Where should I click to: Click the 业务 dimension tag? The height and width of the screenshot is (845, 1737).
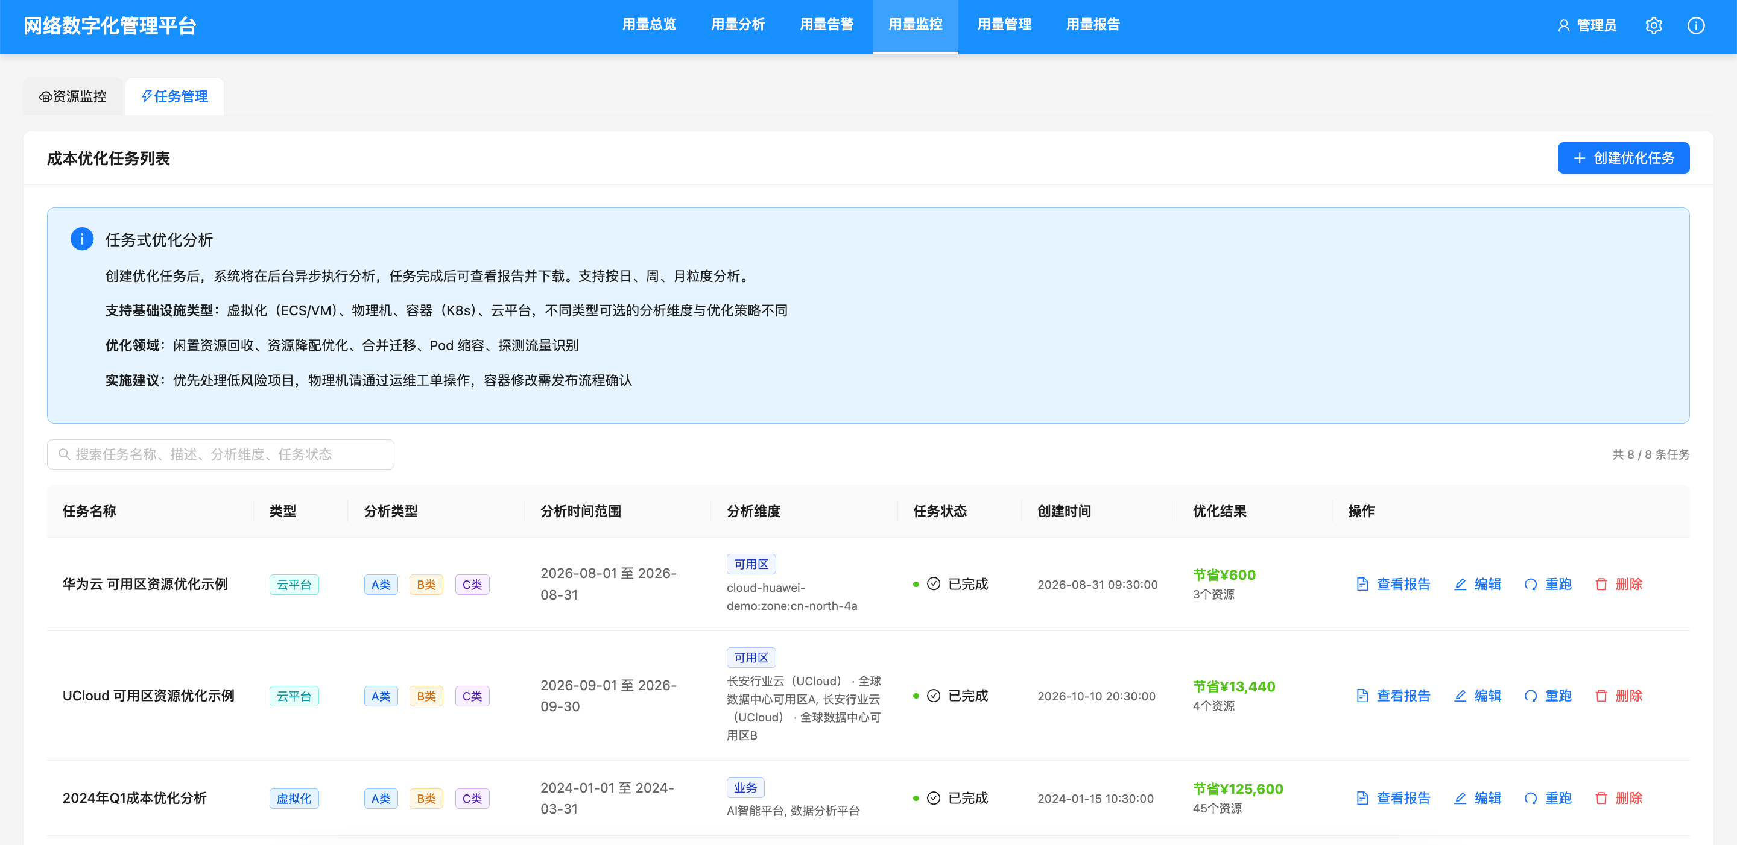[745, 788]
